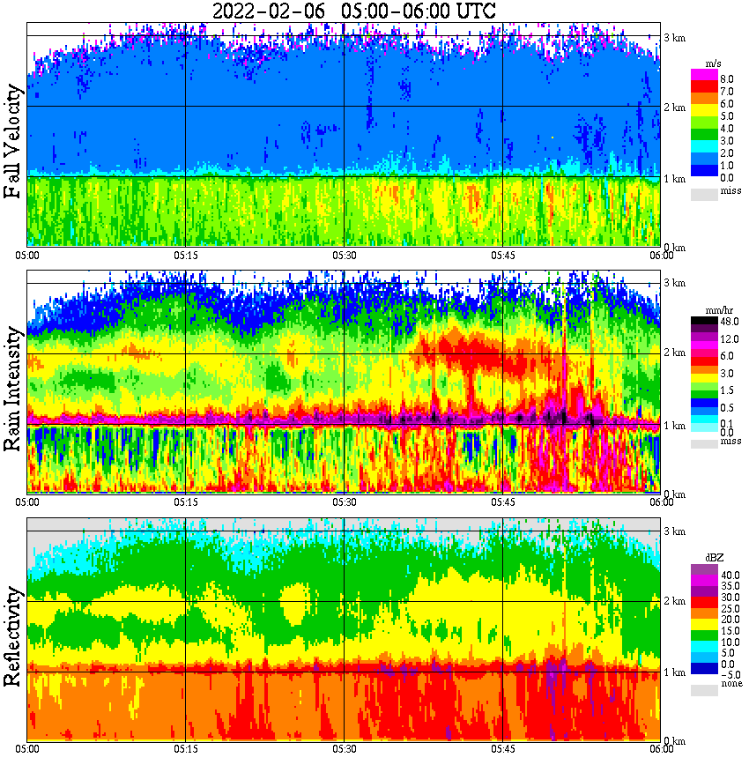Click the "2.0" value in m/s legend

[x=727, y=153]
